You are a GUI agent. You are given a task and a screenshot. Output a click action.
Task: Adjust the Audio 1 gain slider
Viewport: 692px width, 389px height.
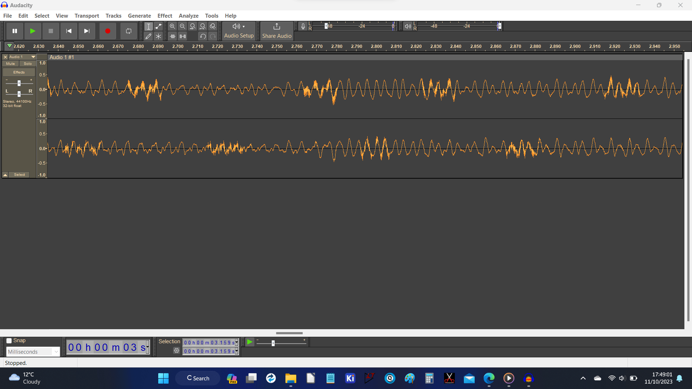(19, 83)
